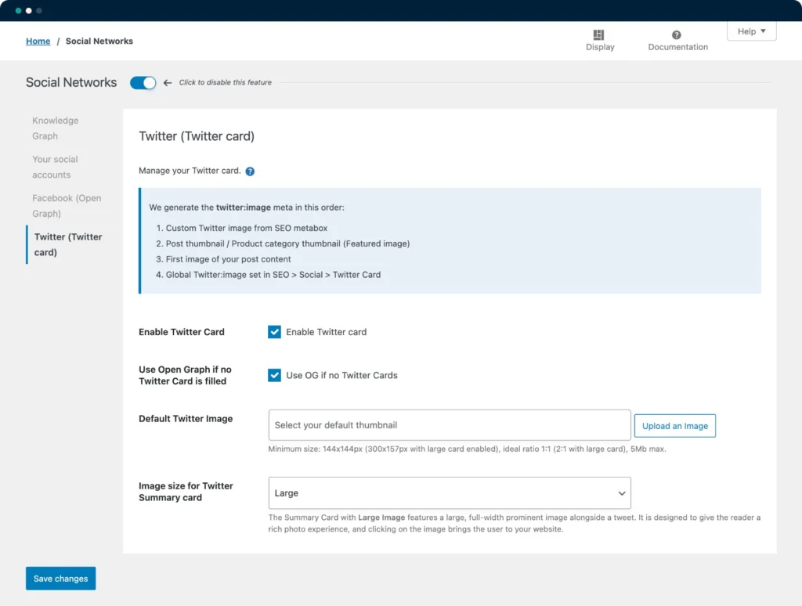Select the Twitter (Twitter card) sidebar tab
802x606 pixels.
click(68, 244)
